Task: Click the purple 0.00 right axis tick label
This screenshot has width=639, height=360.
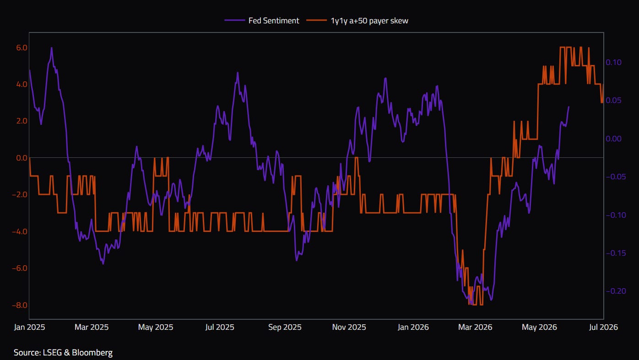Action: pos(614,139)
